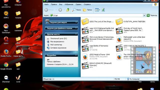This screenshot has width=160, height=90.
Task: Click the Переход go button
Action: [152, 15]
